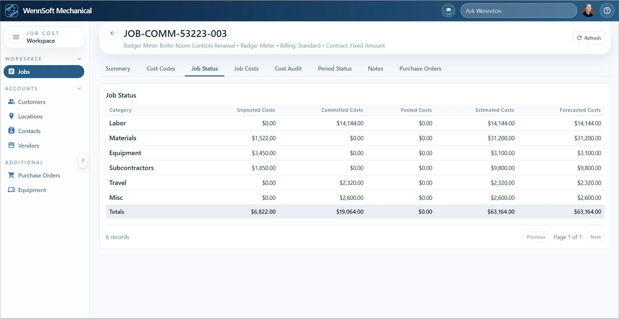The height and width of the screenshot is (319, 619).
Task: Click the Jobs clipboard icon
Action: pos(12,71)
